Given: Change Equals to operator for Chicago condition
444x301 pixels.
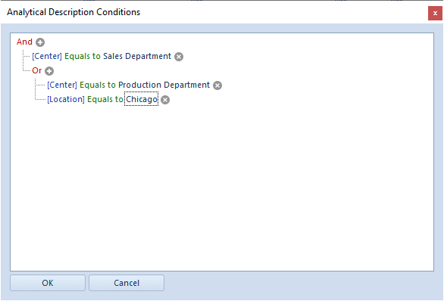Looking at the screenshot, I should click(x=105, y=100).
